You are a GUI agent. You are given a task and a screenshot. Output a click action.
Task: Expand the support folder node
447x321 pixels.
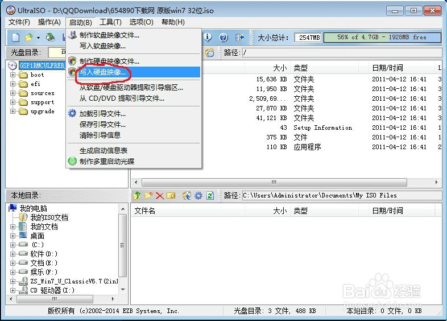13,102
